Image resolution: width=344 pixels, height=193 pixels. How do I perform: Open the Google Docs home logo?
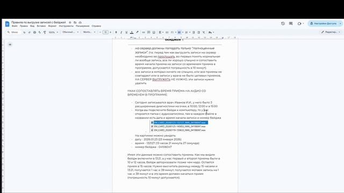[7, 24]
